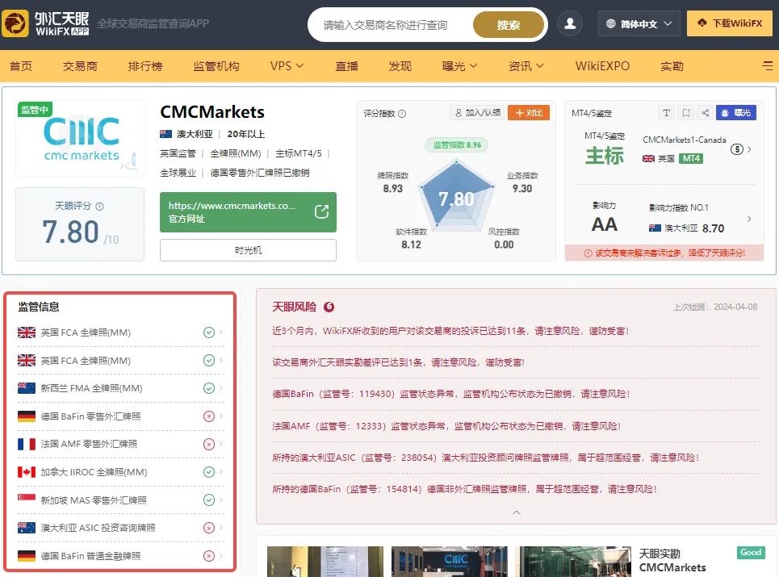Open the external link icon on official website
Screen dimensions: 779x577
[x=321, y=211]
